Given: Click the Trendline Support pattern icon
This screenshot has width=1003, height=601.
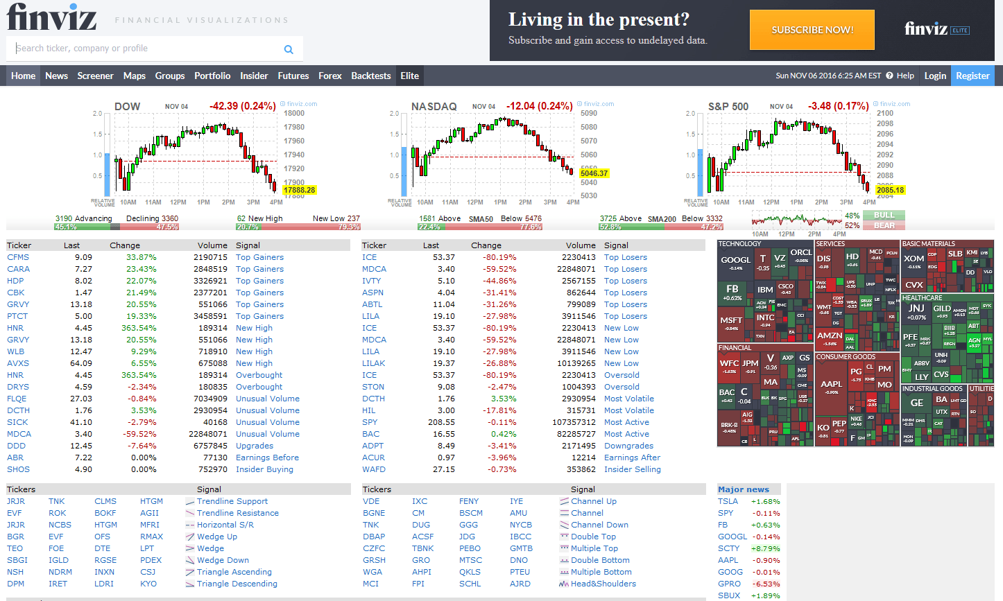Looking at the screenshot, I should point(190,502).
